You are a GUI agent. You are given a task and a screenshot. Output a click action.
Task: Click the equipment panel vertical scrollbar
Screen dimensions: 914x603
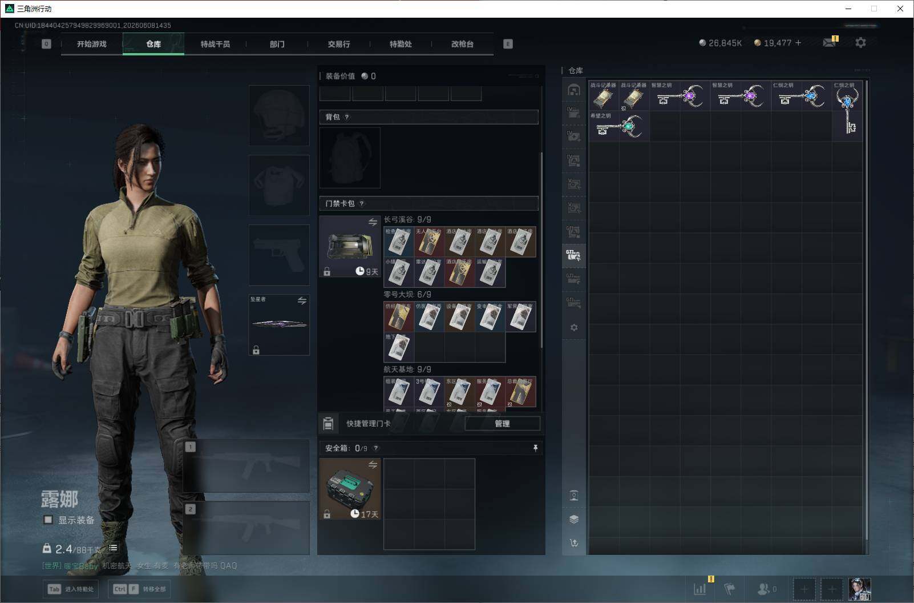tap(541, 250)
